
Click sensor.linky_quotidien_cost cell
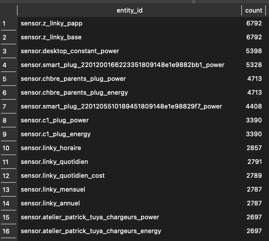[x=129, y=176]
